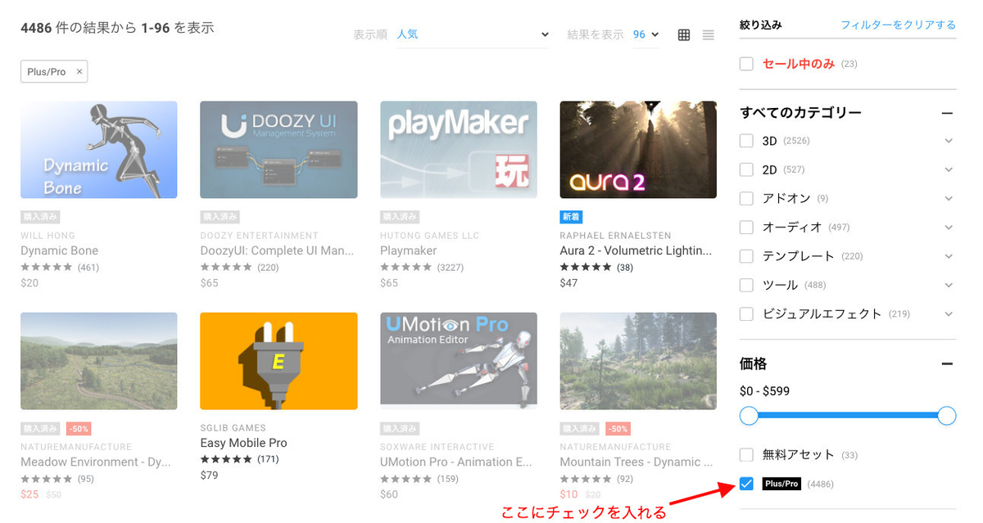This screenshot has width=983, height=523.
Task: Remove the Plus/Pro filter tag
Action: coord(79,72)
